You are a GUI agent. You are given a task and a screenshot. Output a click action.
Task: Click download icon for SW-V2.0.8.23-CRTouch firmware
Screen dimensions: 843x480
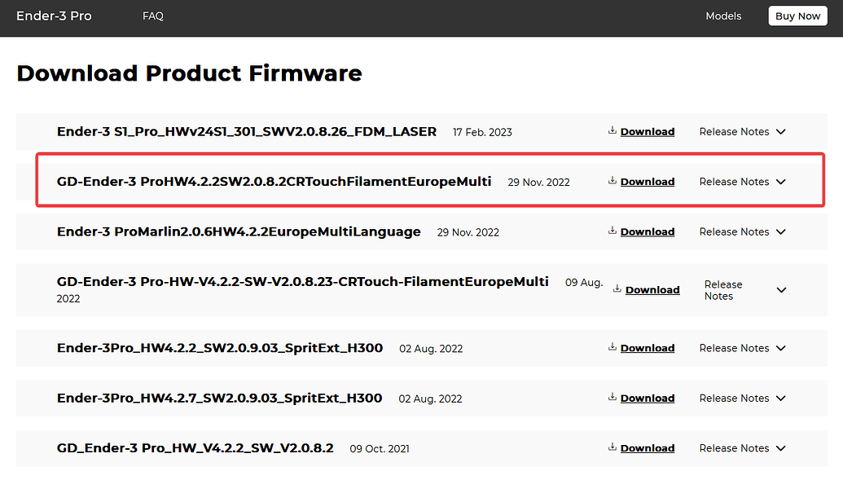(617, 289)
